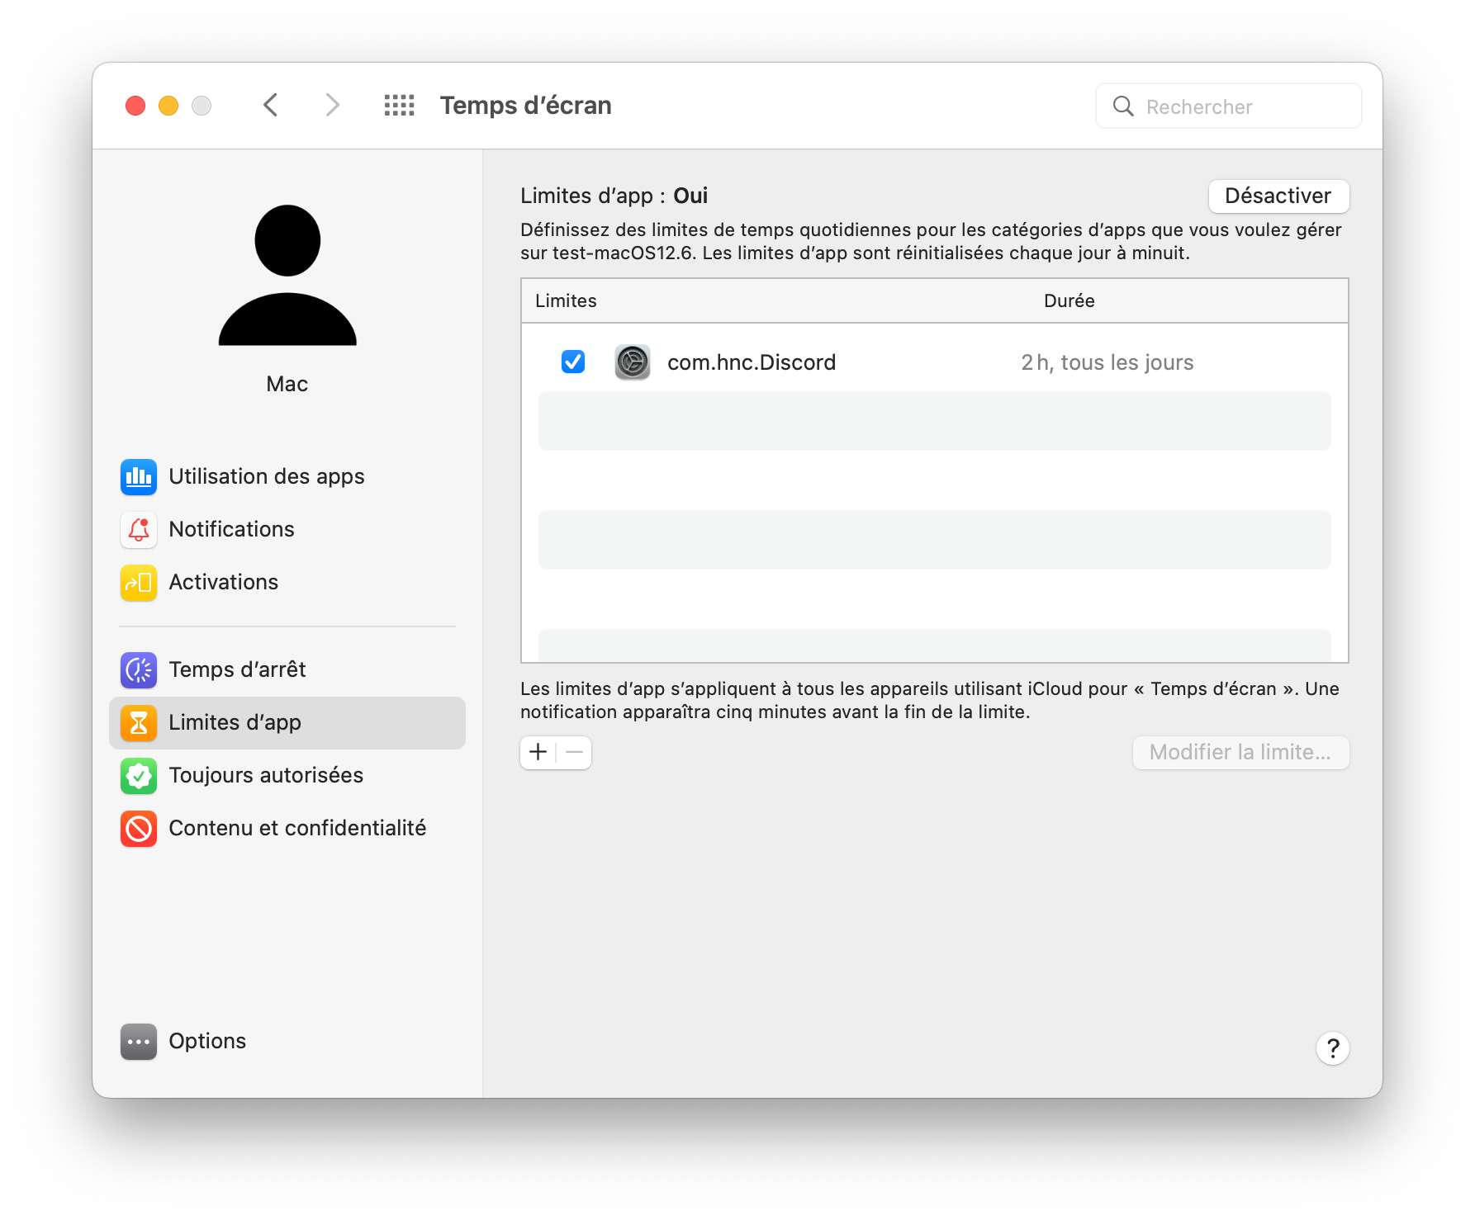Open Contenu et confidentialité section
The width and height of the screenshot is (1475, 1220).
coord(287,829)
